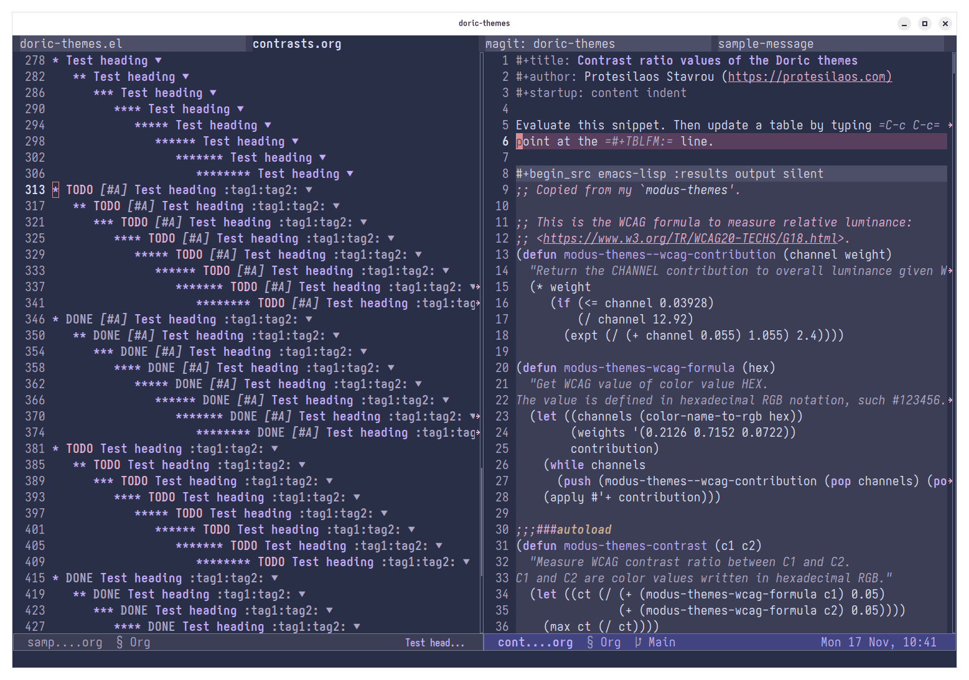Viewport: 969px width, 680px height.
Task: Switch to the doric-themes.el tab
Action: [71, 44]
